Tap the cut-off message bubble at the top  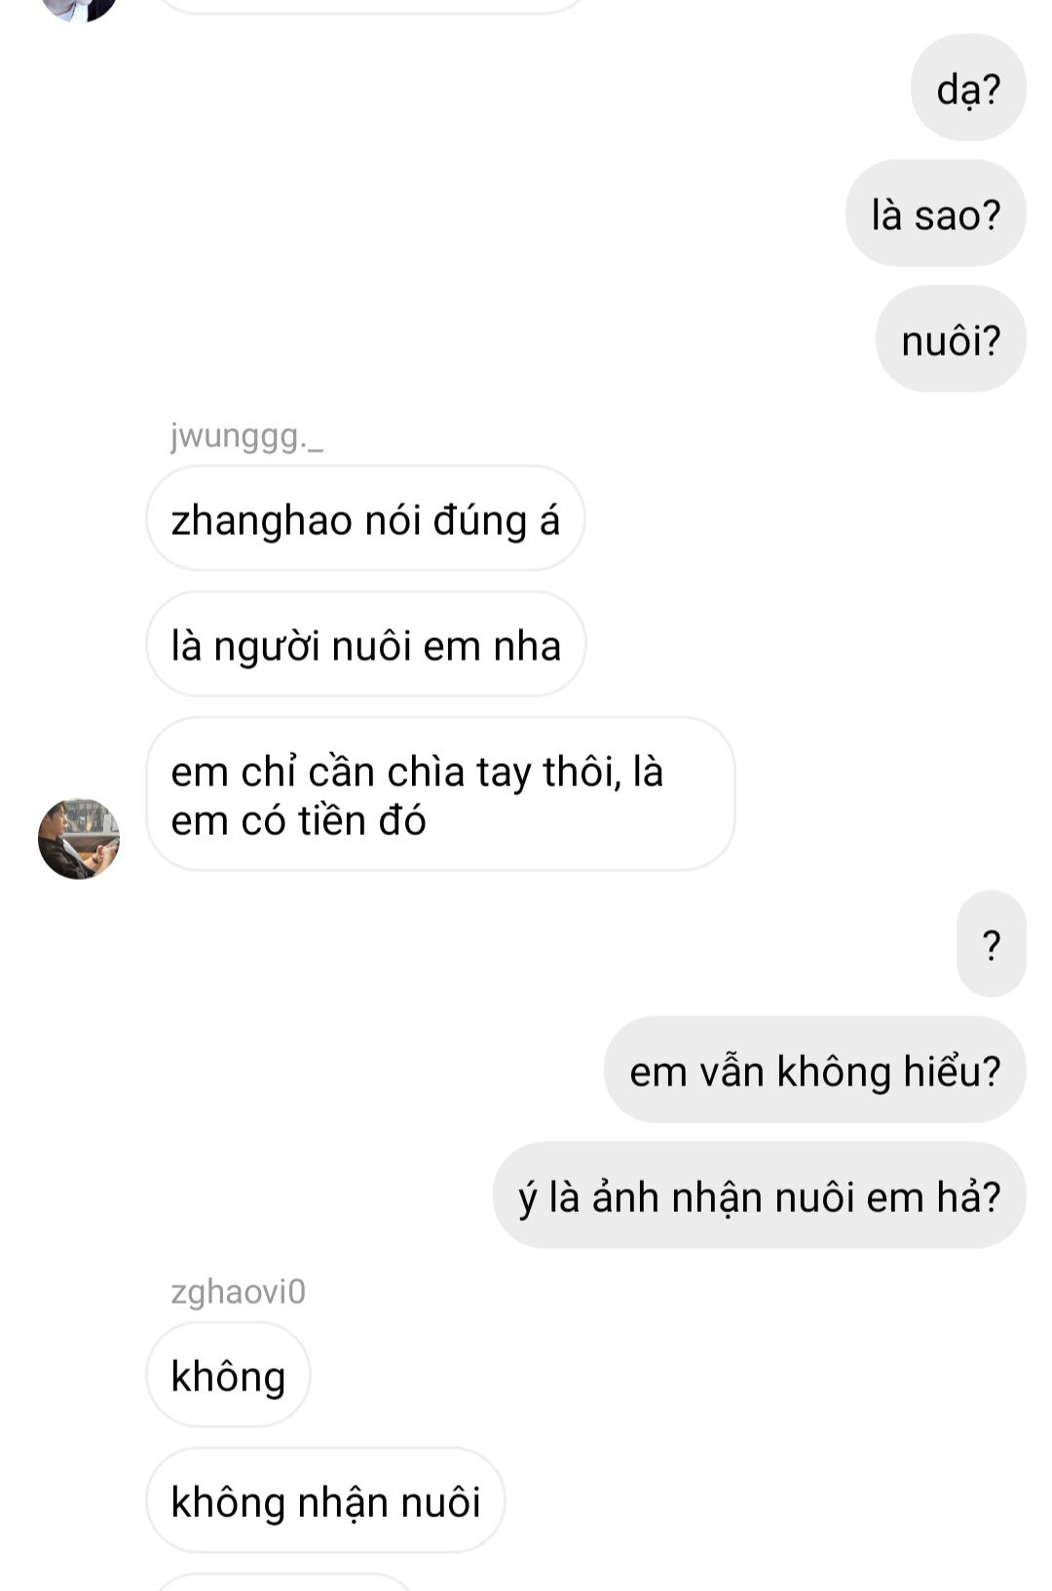point(370,6)
